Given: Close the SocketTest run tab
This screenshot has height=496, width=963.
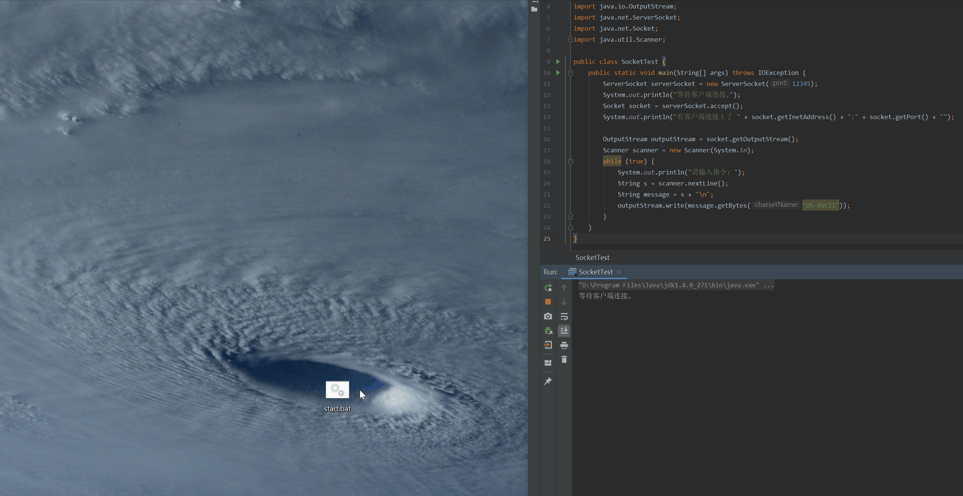Looking at the screenshot, I should click(619, 272).
